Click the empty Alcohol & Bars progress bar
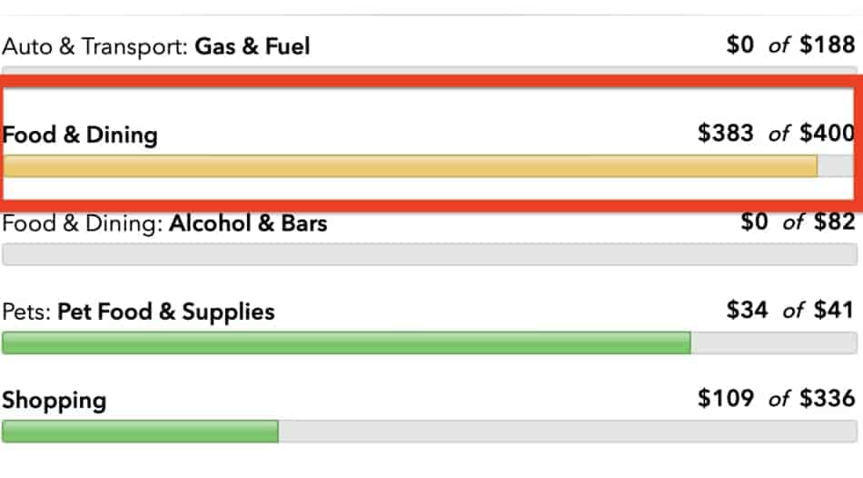This screenshot has width=863, height=478. click(430, 254)
